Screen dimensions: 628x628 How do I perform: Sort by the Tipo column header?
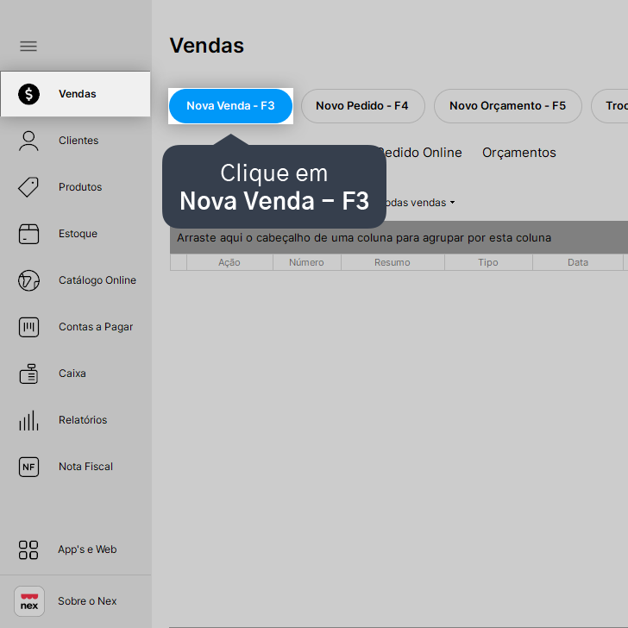coord(488,262)
